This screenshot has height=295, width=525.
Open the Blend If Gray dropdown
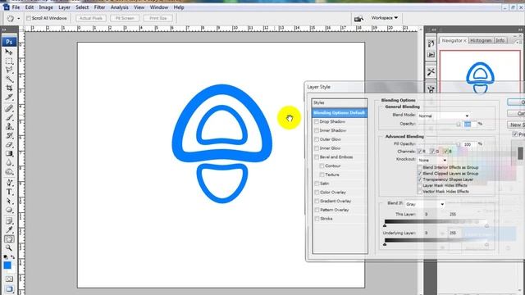[x=425, y=204]
